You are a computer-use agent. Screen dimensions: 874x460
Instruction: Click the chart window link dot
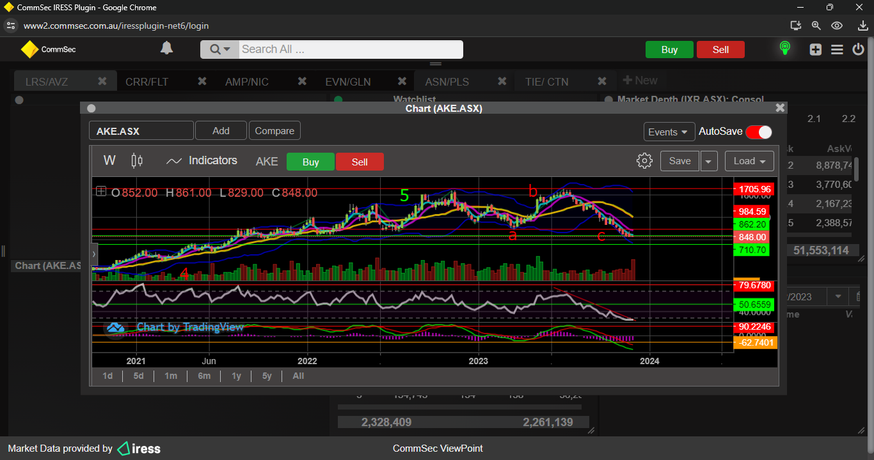pyautogui.click(x=91, y=109)
